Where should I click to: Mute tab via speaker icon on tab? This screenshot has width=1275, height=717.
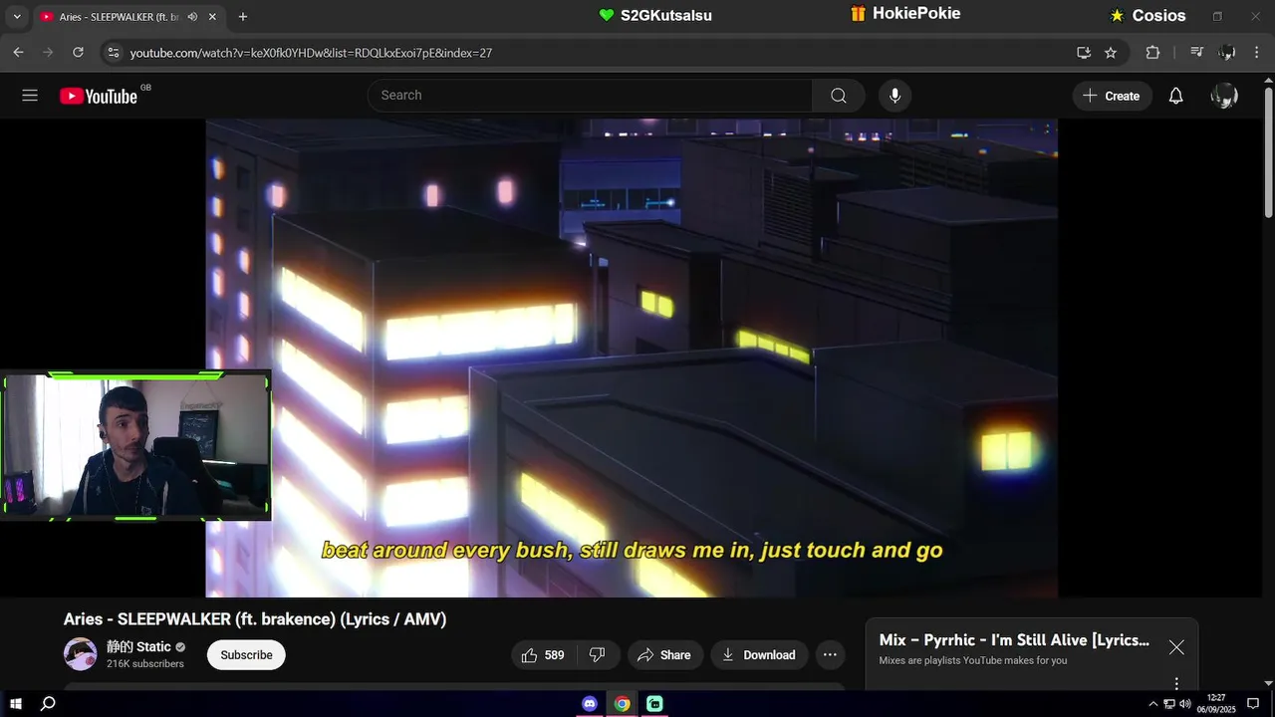[192, 17]
